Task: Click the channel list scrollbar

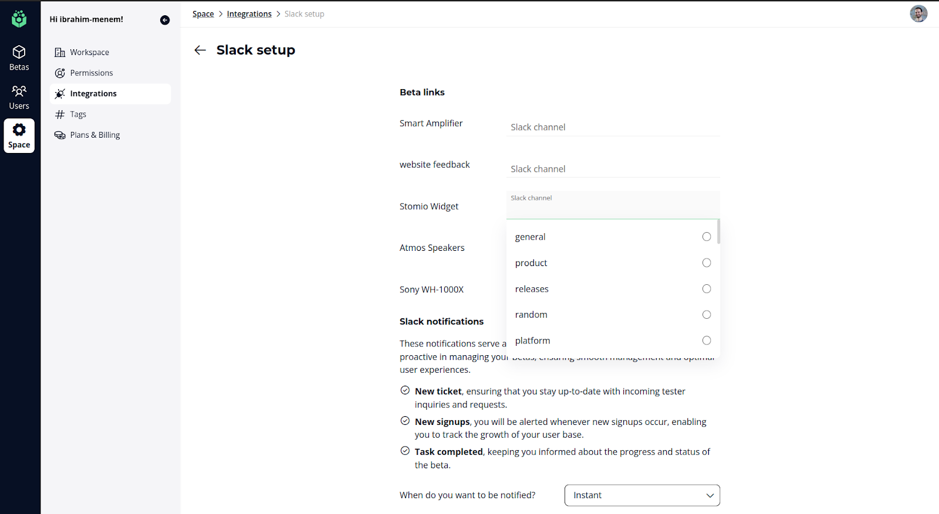Action: click(718, 232)
